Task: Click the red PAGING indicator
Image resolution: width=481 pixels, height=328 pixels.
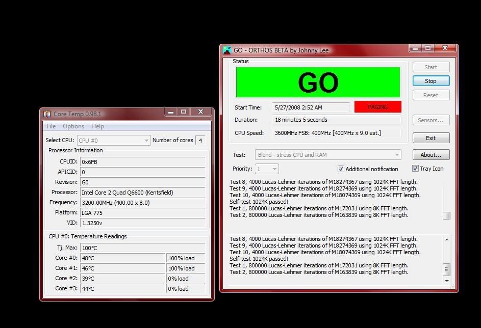Action: 377,107
